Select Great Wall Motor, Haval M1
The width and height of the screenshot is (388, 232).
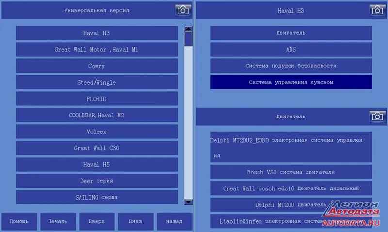97,50
